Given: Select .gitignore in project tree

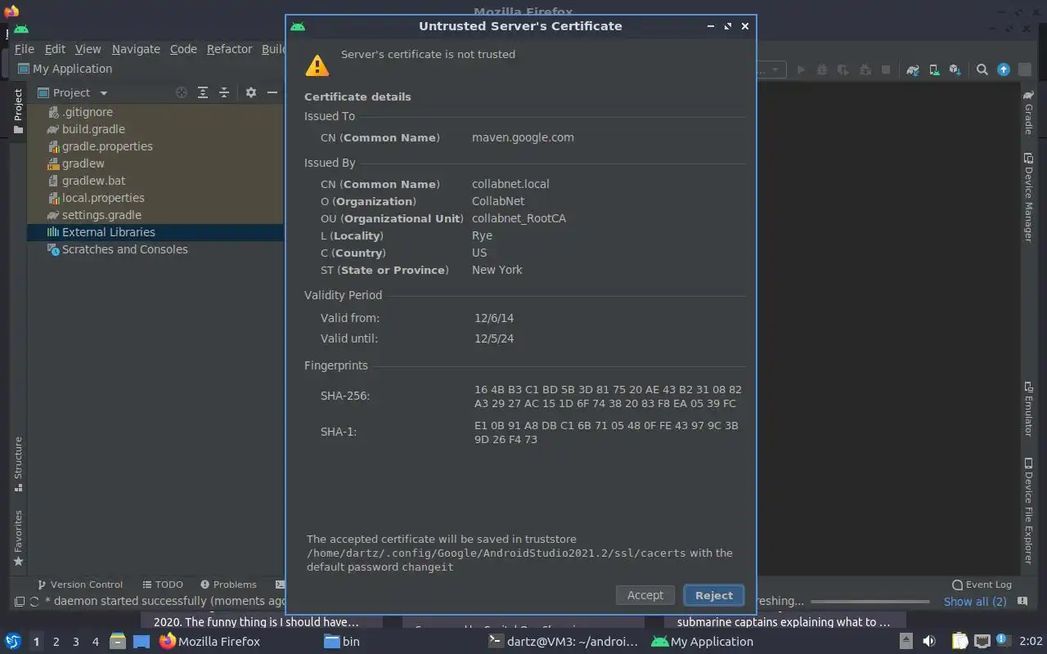Looking at the screenshot, I should (155, 112).
